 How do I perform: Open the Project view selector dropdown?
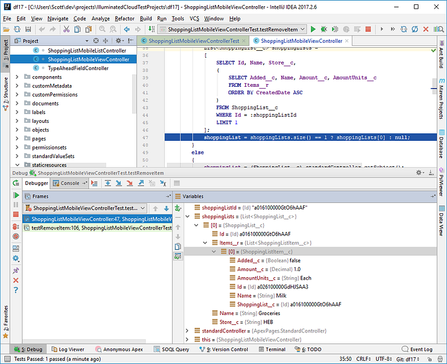coord(87,41)
